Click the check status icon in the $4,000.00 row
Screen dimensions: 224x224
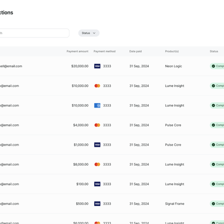213,125
